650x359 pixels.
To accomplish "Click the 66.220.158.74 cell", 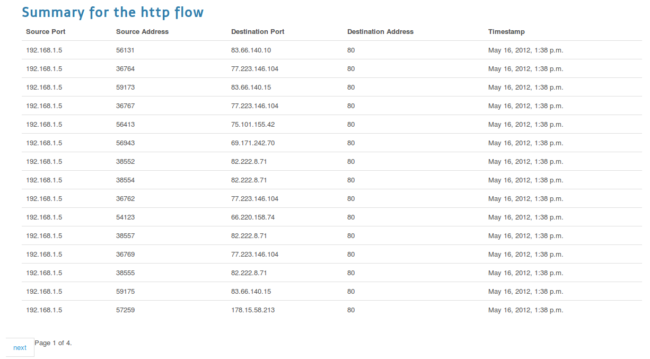I will pos(253,217).
